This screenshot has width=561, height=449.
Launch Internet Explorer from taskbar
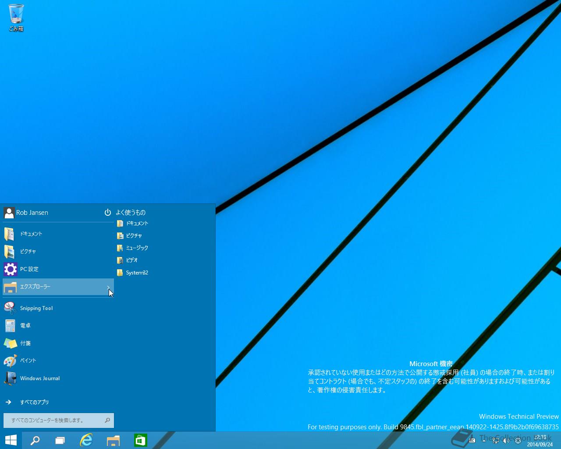click(x=86, y=440)
